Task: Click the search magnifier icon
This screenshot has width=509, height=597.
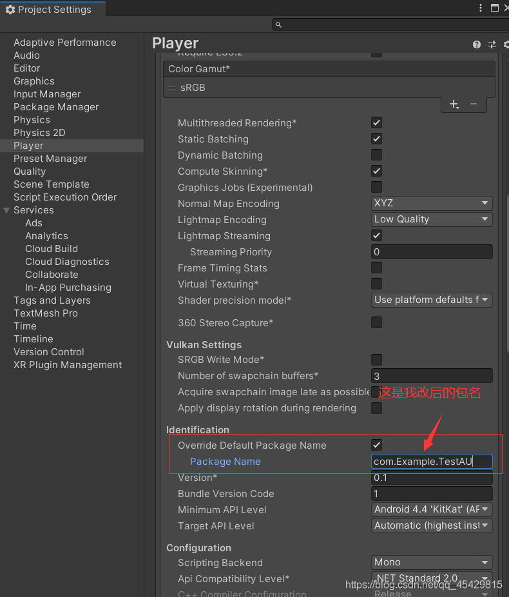Action: click(278, 24)
